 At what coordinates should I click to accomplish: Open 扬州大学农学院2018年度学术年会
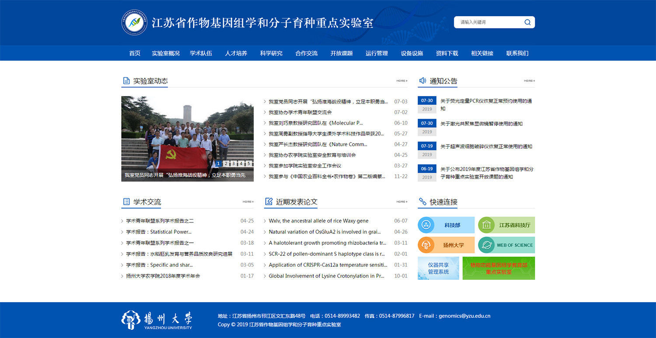tap(163, 276)
